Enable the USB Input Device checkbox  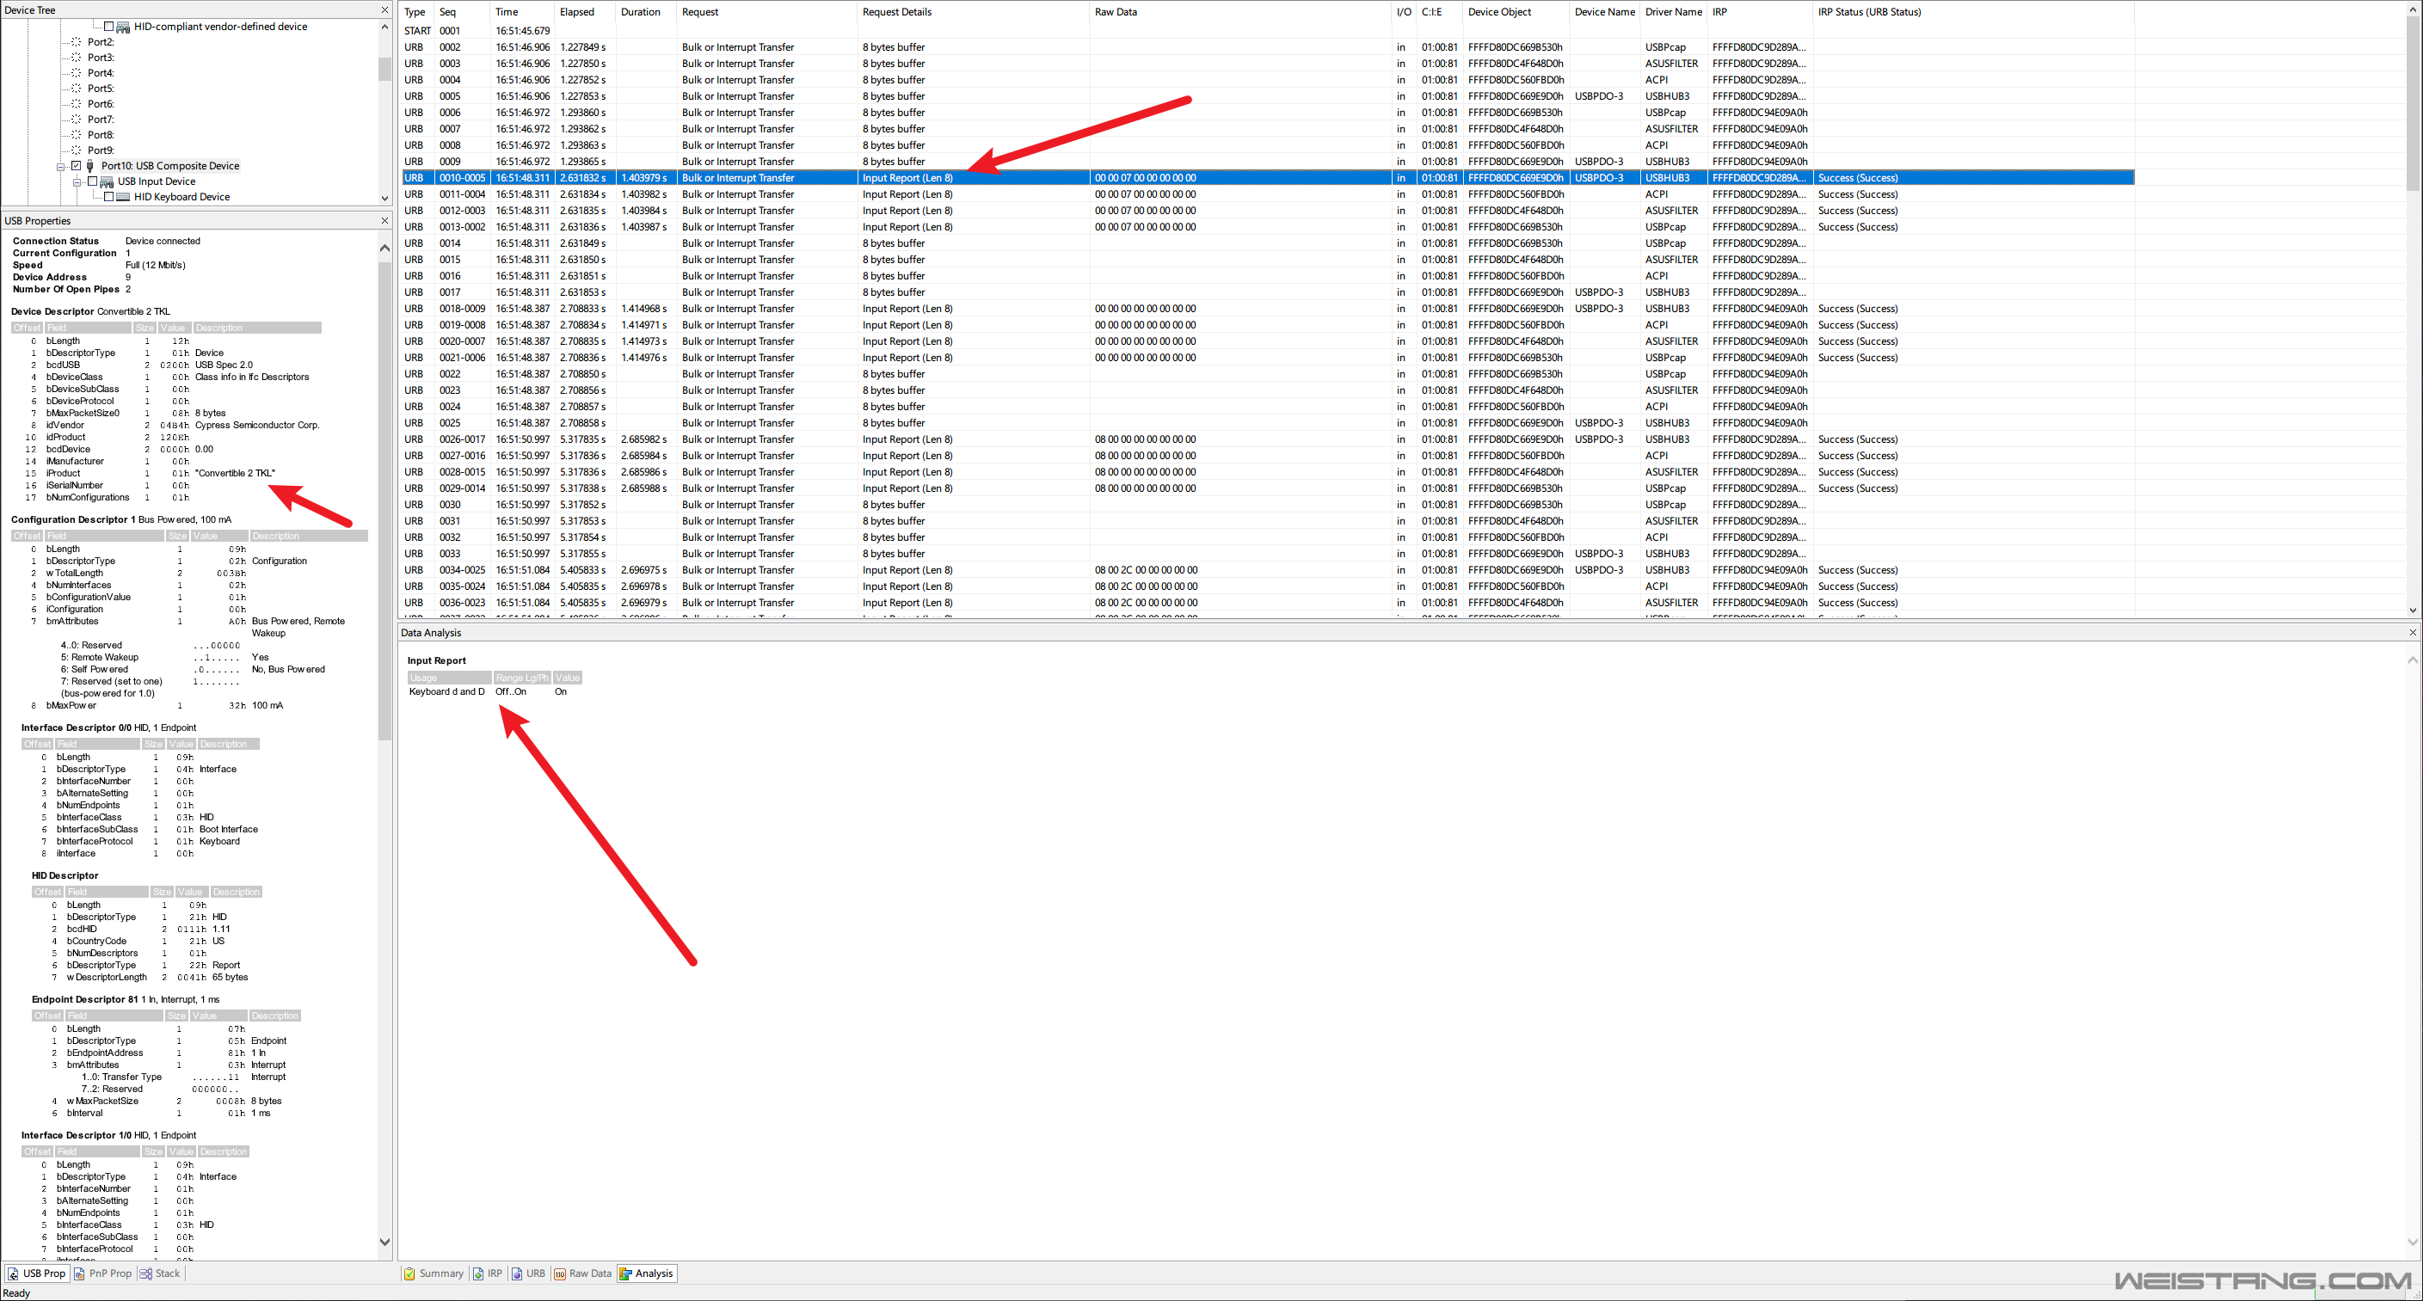click(92, 181)
